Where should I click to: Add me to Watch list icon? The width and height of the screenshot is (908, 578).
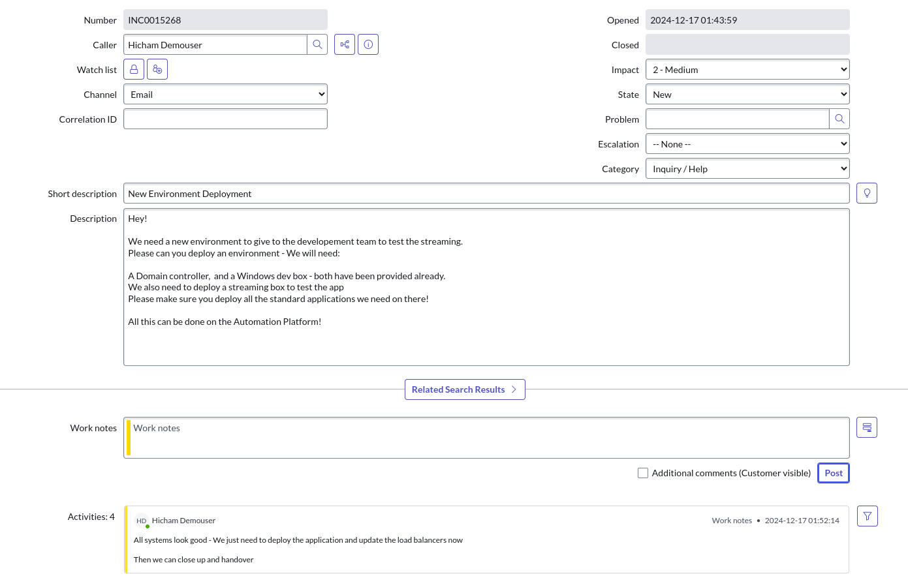pyautogui.click(x=157, y=69)
